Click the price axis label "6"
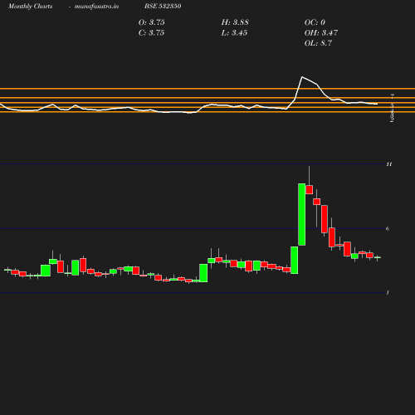This screenshot has width=415, height=415. 388,229
